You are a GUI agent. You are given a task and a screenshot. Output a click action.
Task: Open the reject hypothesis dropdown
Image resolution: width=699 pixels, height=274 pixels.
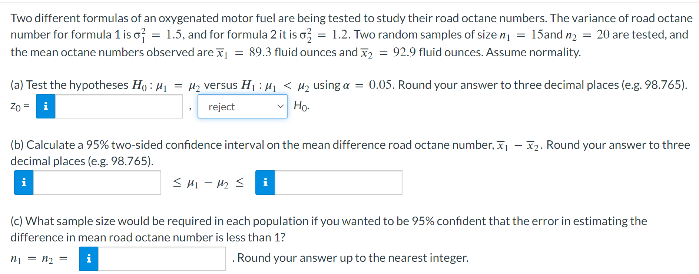click(x=242, y=106)
